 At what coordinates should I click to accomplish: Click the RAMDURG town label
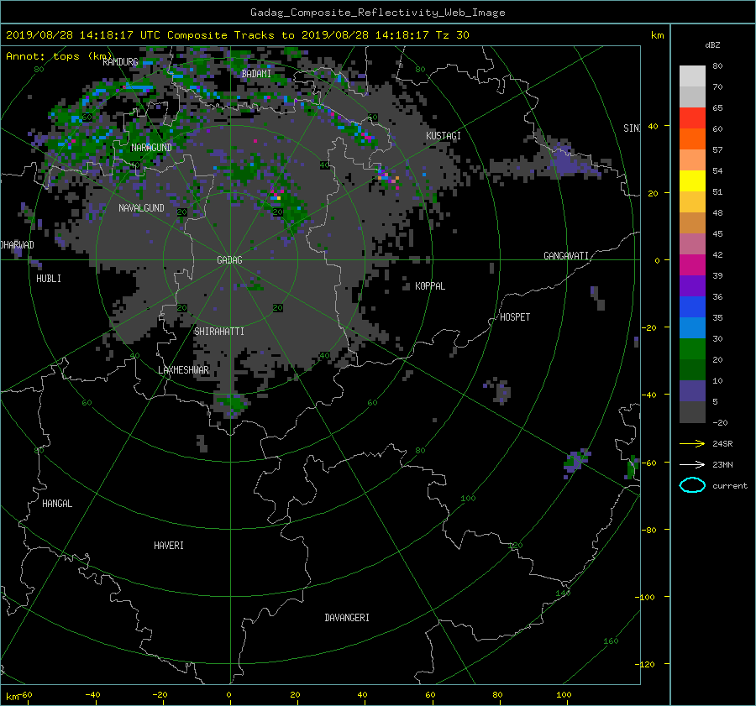(x=120, y=61)
